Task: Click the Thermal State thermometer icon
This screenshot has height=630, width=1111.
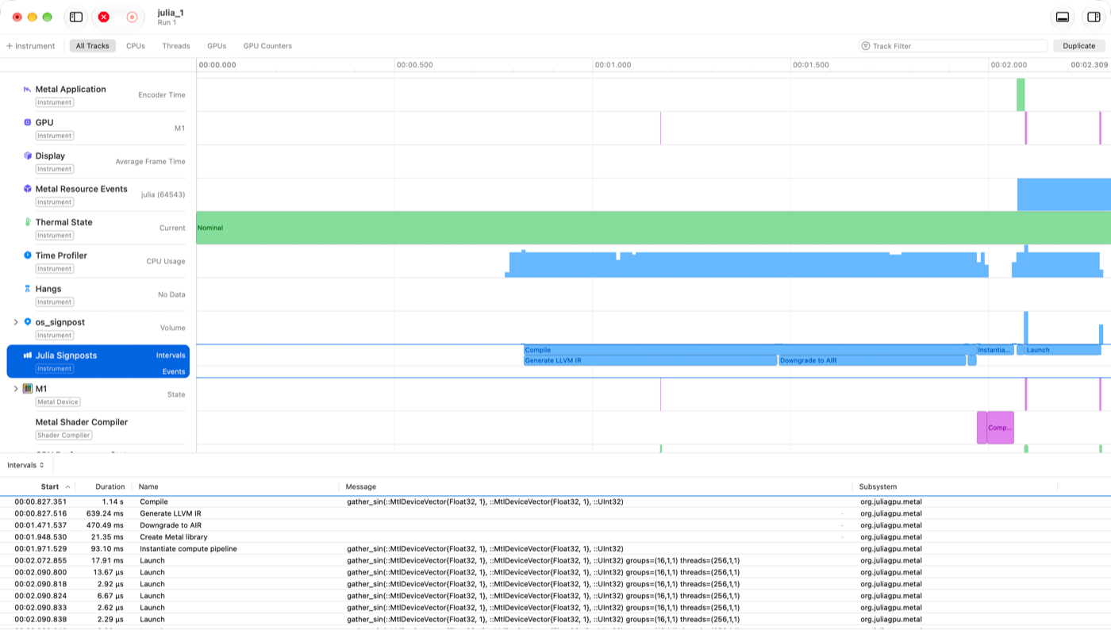Action: [x=27, y=223]
